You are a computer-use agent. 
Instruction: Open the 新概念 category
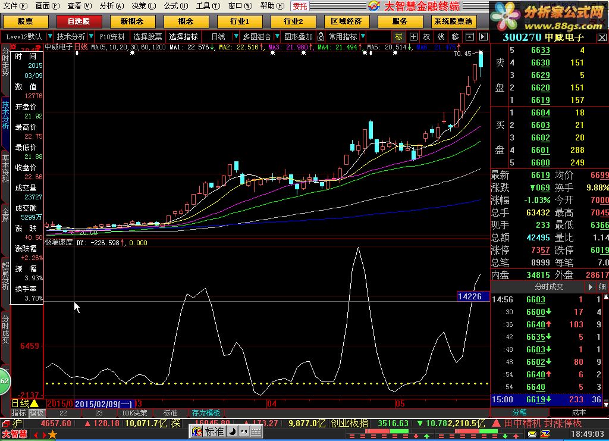132,21
